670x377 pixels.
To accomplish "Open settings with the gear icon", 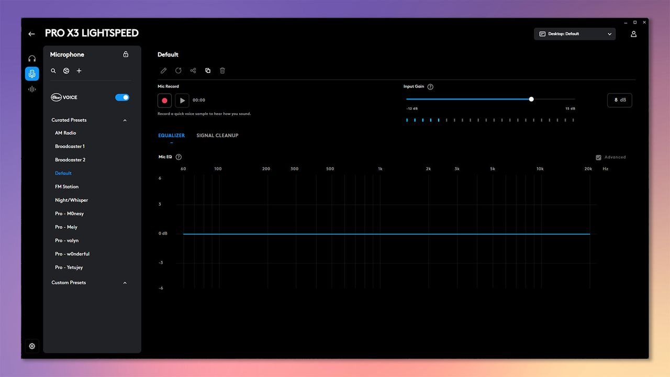I will (32, 346).
